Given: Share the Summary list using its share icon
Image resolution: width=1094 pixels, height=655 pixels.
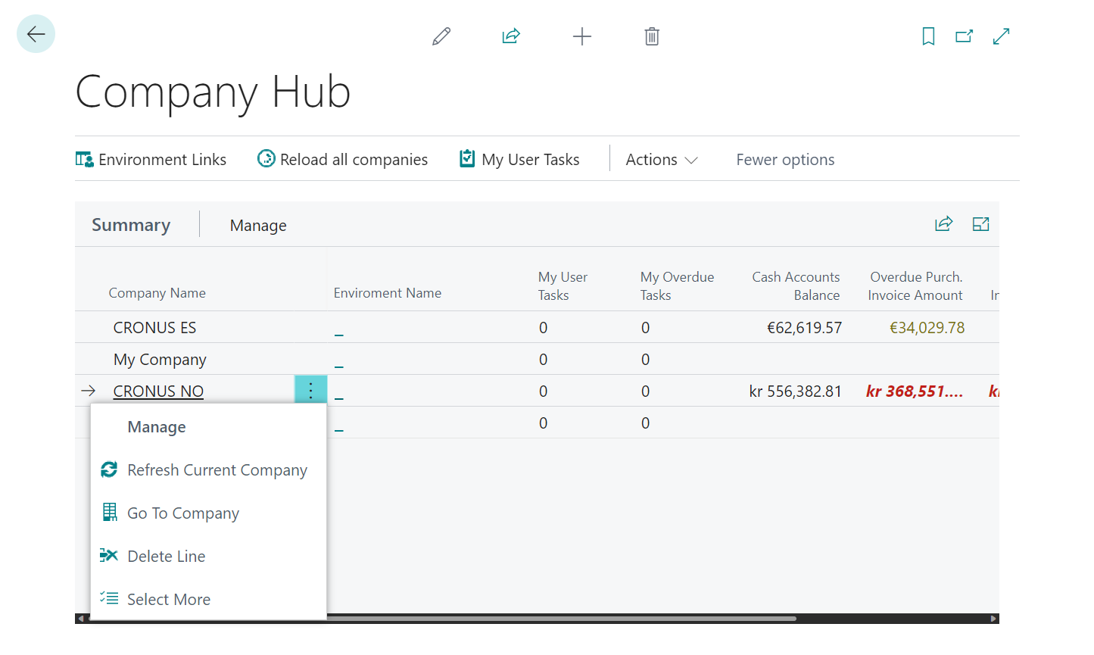Looking at the screenshot, I should [943, 224].
